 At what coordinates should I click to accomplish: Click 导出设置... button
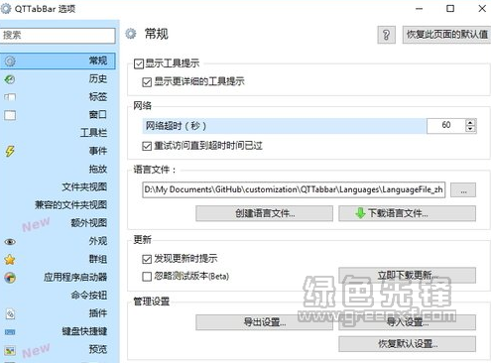pos(264,322)
